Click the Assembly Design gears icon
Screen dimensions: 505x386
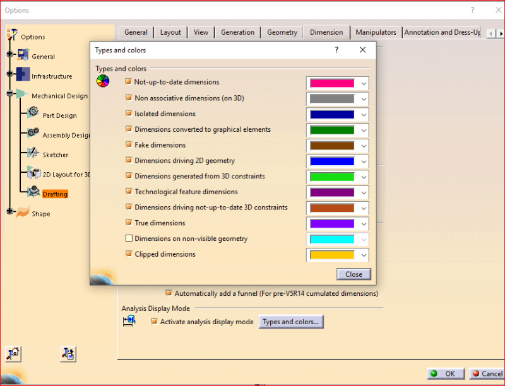pos(33,133)
